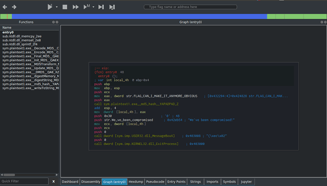Continue execution with the fast-forward icon
The width and height of the screenshot is (327, 186).
(75, 7)
